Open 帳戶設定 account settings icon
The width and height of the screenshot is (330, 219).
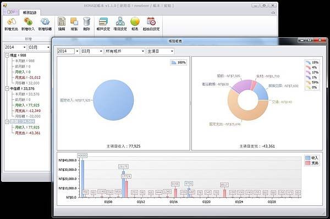pyautogui.click(x=103, y=21)
